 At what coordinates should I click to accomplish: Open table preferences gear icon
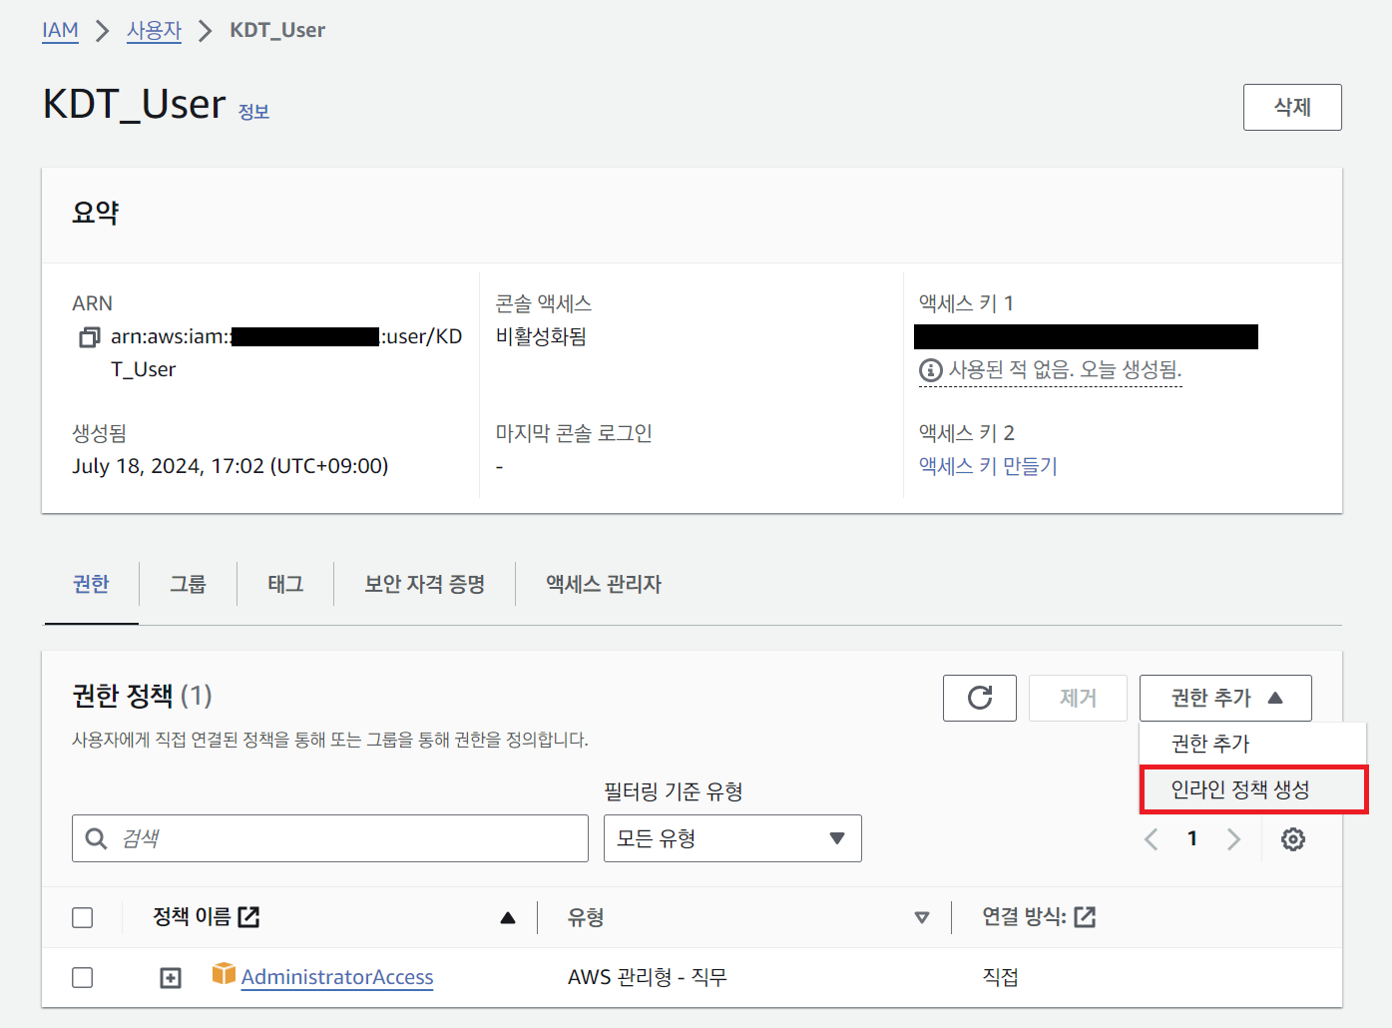(x=1293, y=839)
